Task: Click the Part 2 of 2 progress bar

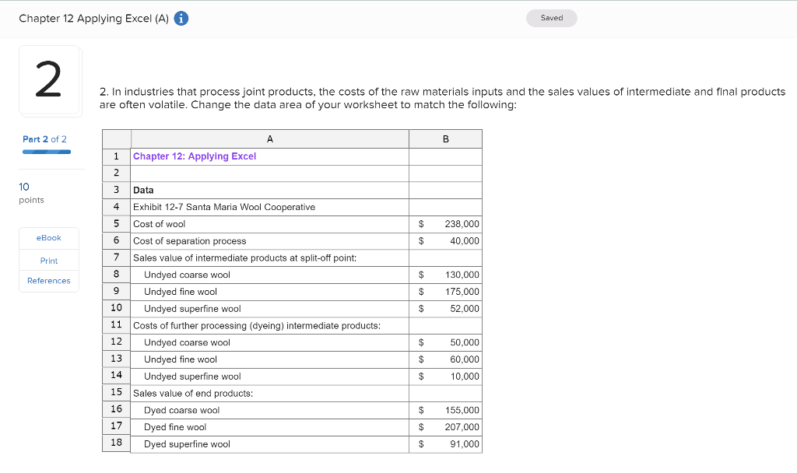Action: (45, 152)
